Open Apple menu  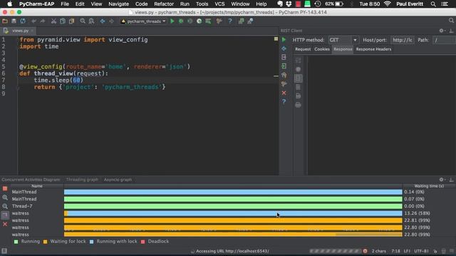coord(9,4)
